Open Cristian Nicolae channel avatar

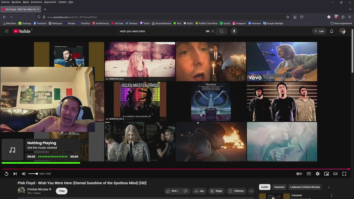click(21, 191)
